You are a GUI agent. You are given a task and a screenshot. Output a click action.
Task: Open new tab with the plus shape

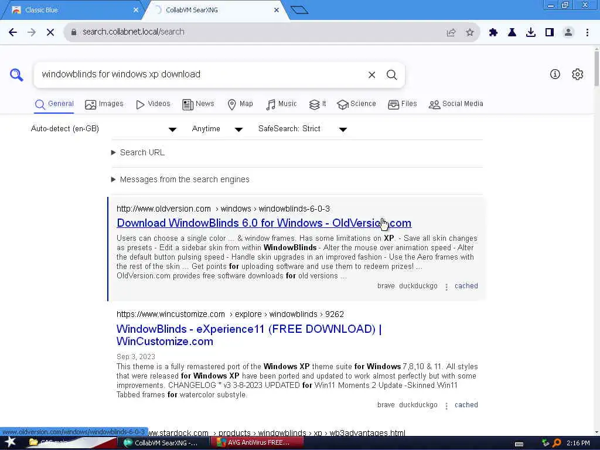click(299, 10)
